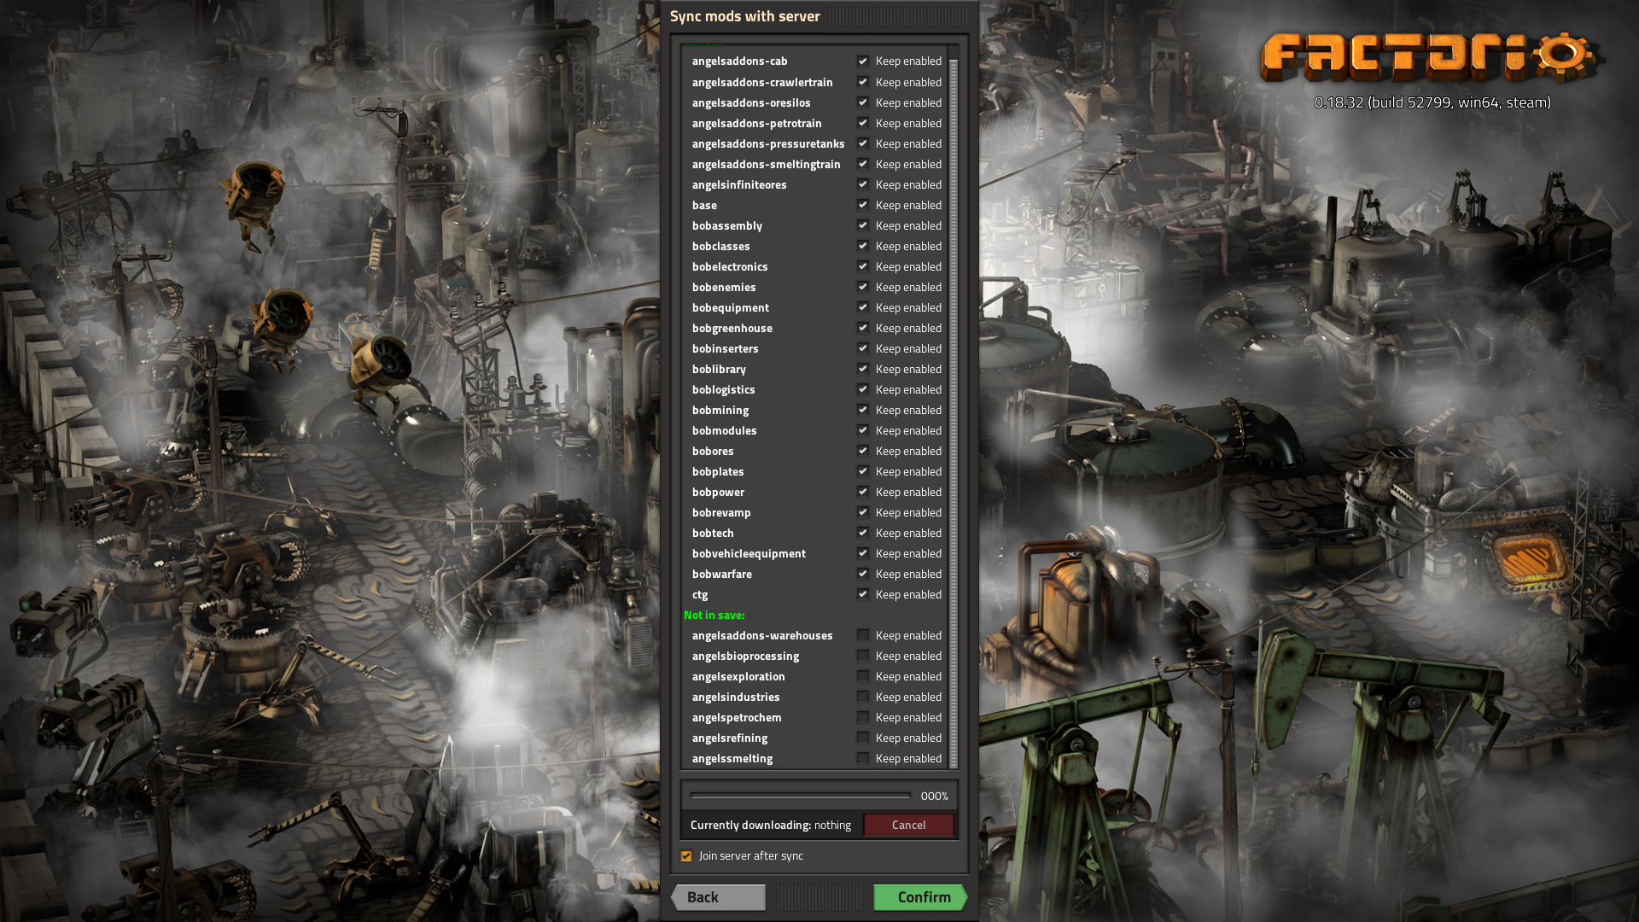Select the ctg mod name
1639x922 pixels.
700,595
